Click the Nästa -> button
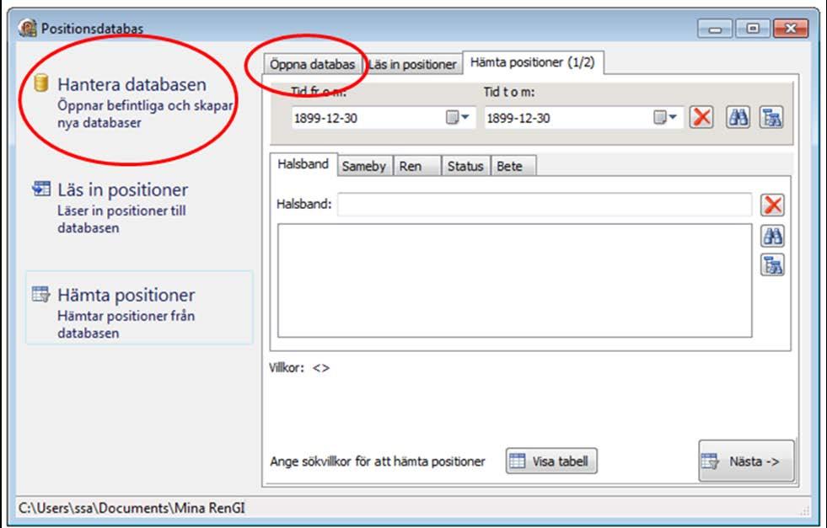827x528 pixels. click(x=746, y=461)
